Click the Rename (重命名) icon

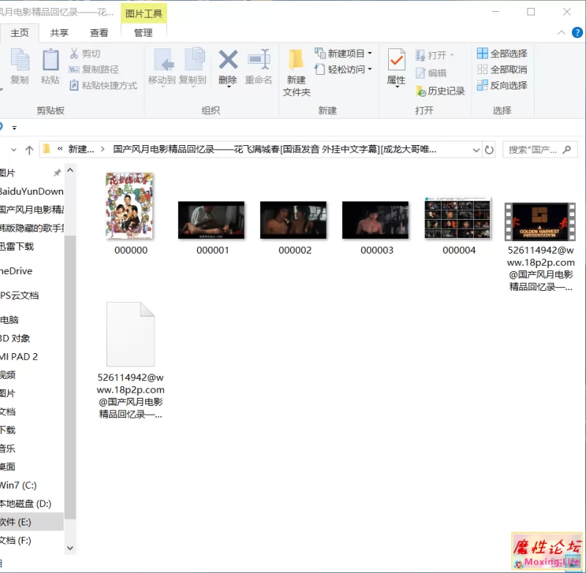pos(259,59)
